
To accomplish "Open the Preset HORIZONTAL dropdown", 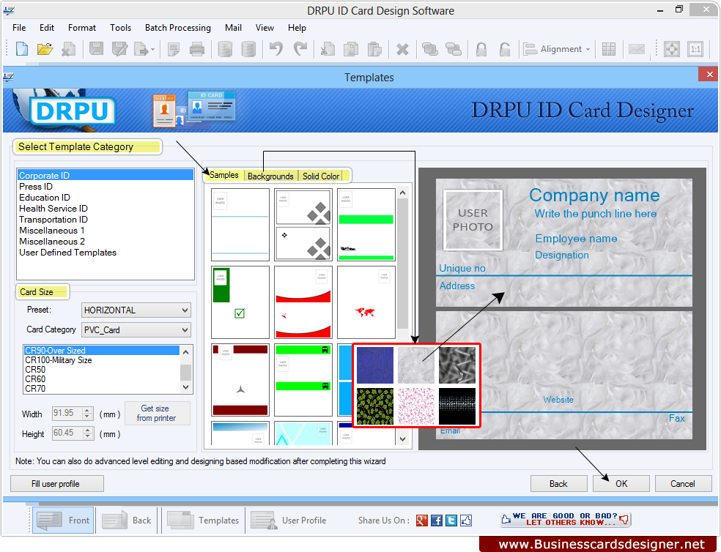I will [136, 310].
